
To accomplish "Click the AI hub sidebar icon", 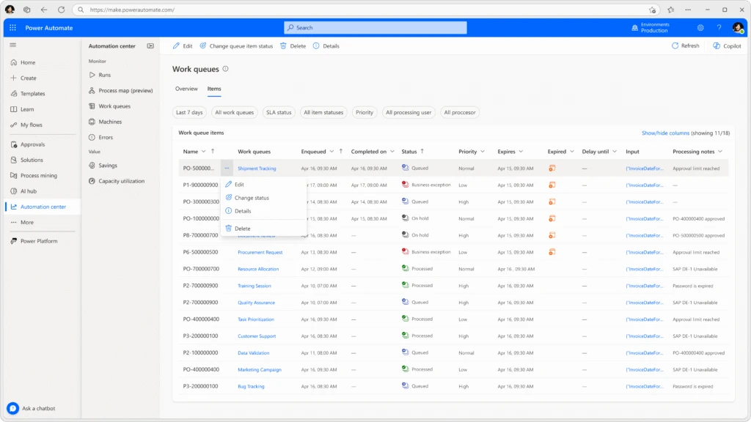I will (x=14, y=191).
